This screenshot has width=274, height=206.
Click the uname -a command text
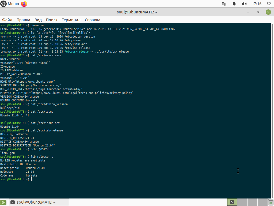click(37, 25)
